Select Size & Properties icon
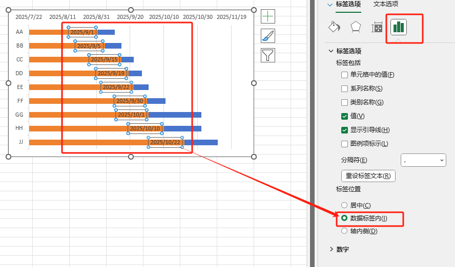This screenshot has height=267, width=455. click(377, 27)
